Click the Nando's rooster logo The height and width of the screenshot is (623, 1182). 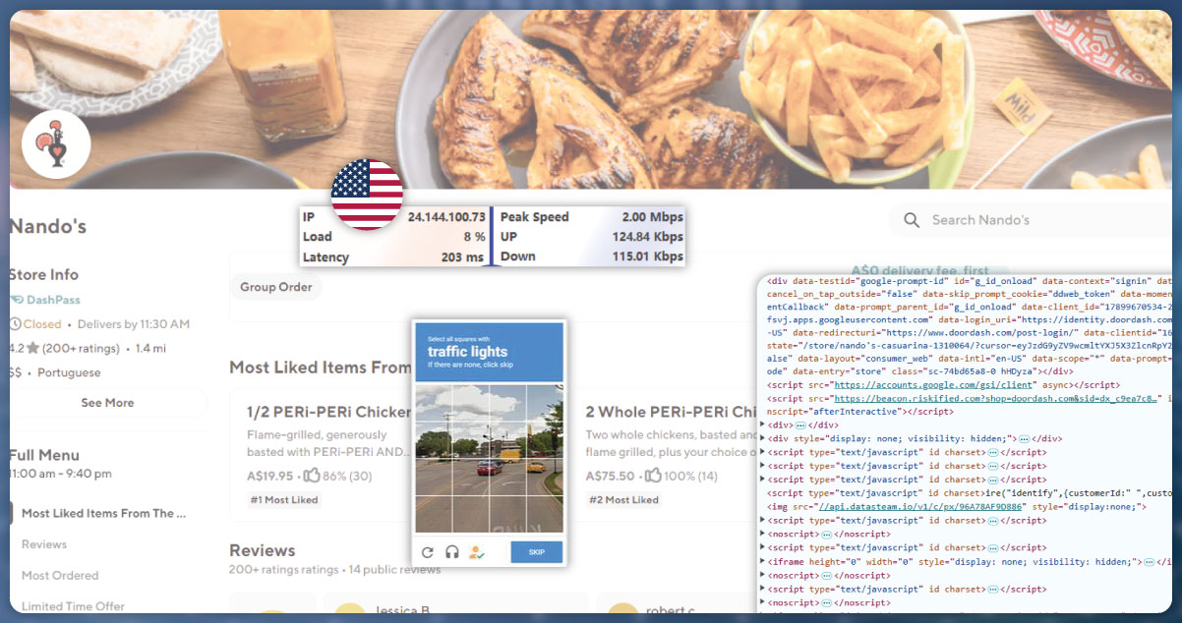click(55, 144)
